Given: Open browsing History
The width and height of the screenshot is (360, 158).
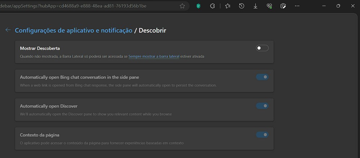Looking at the screenshot, I should pos(242,6).
